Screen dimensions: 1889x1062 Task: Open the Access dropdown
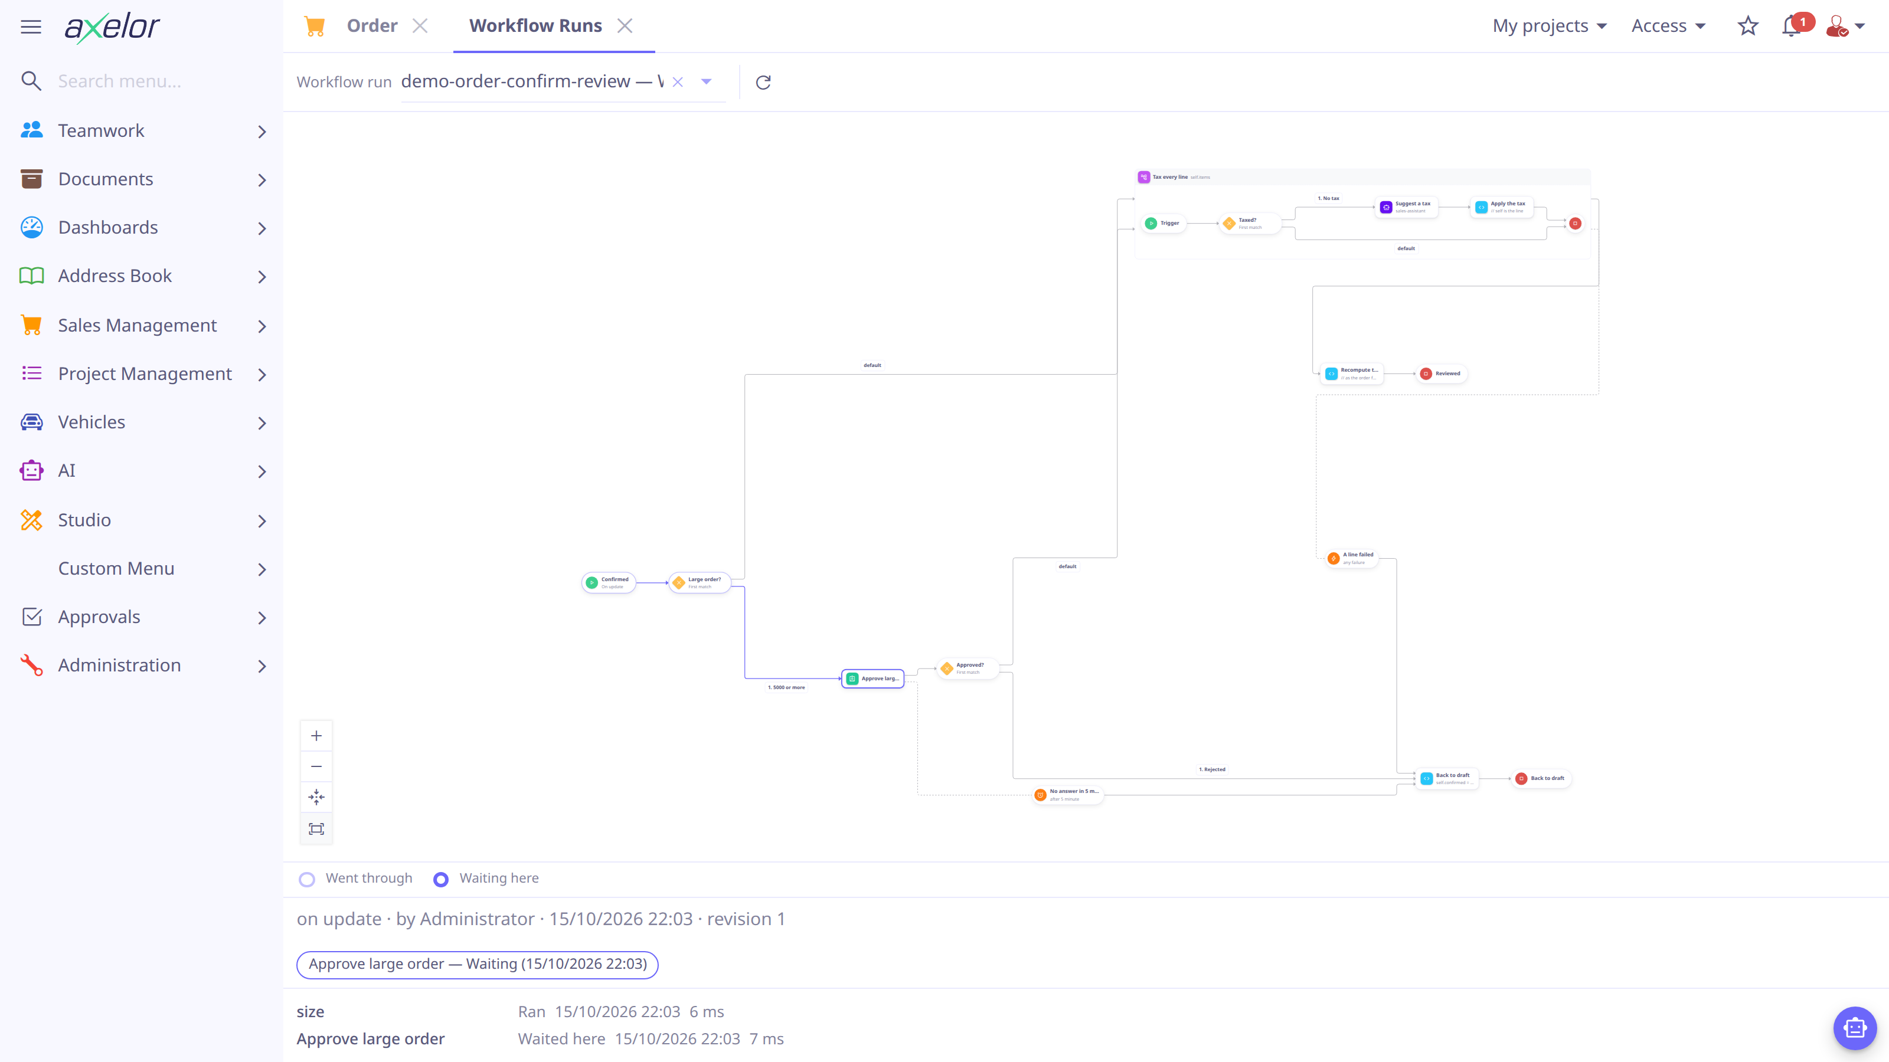1668,25
